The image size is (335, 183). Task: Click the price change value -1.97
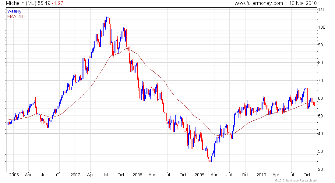click(57, 3)
